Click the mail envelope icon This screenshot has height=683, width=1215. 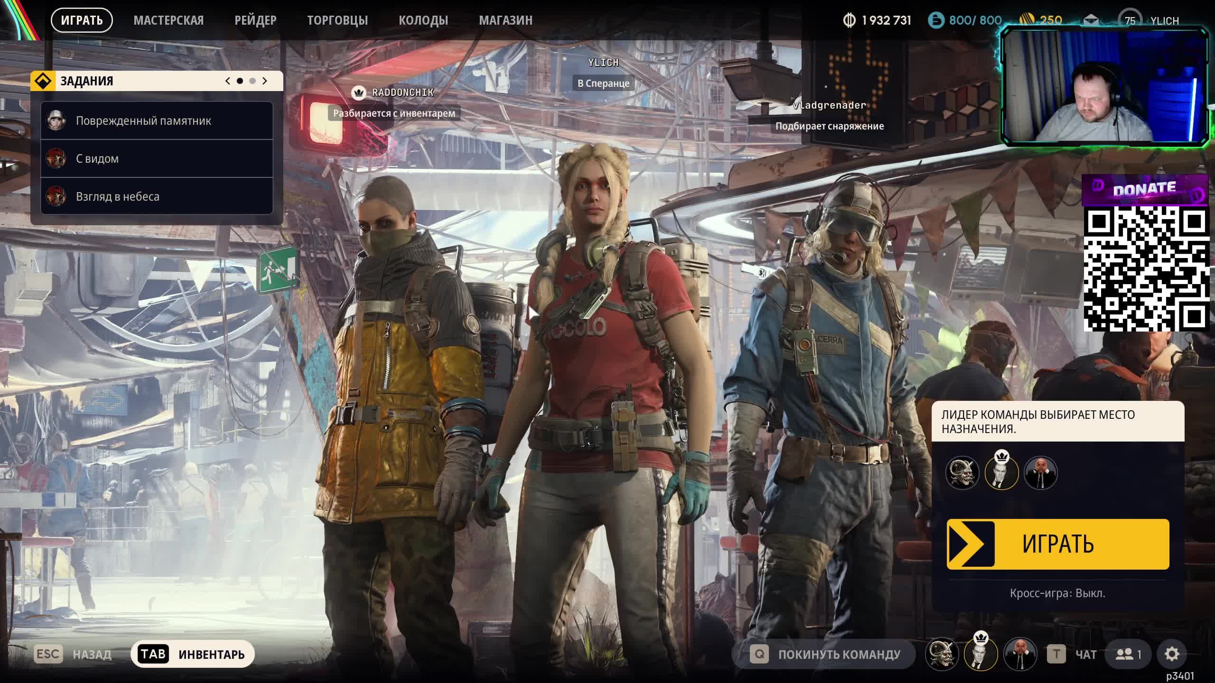point(1091,20)
